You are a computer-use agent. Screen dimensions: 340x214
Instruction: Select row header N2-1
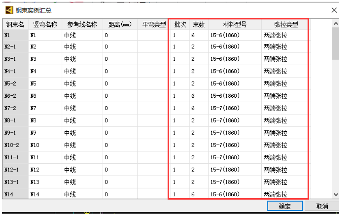tap(15, 47)
